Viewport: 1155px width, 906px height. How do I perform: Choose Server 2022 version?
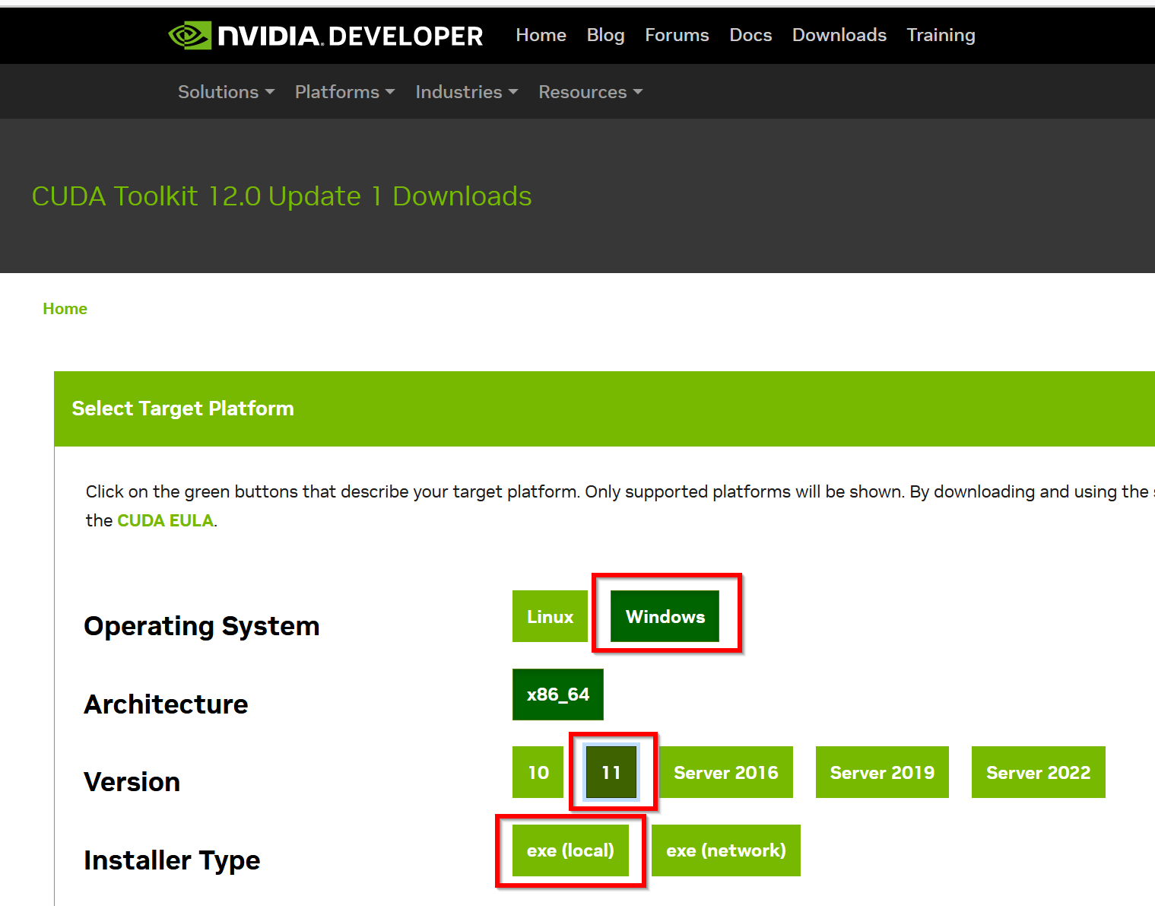[1038, 772]
